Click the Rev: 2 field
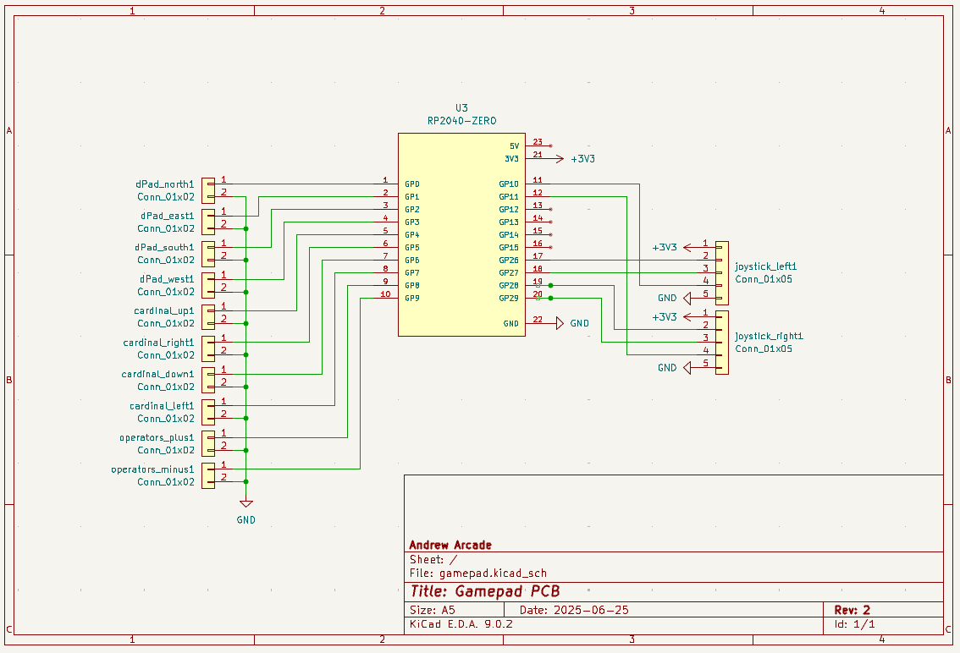 (x=852, y=610)
